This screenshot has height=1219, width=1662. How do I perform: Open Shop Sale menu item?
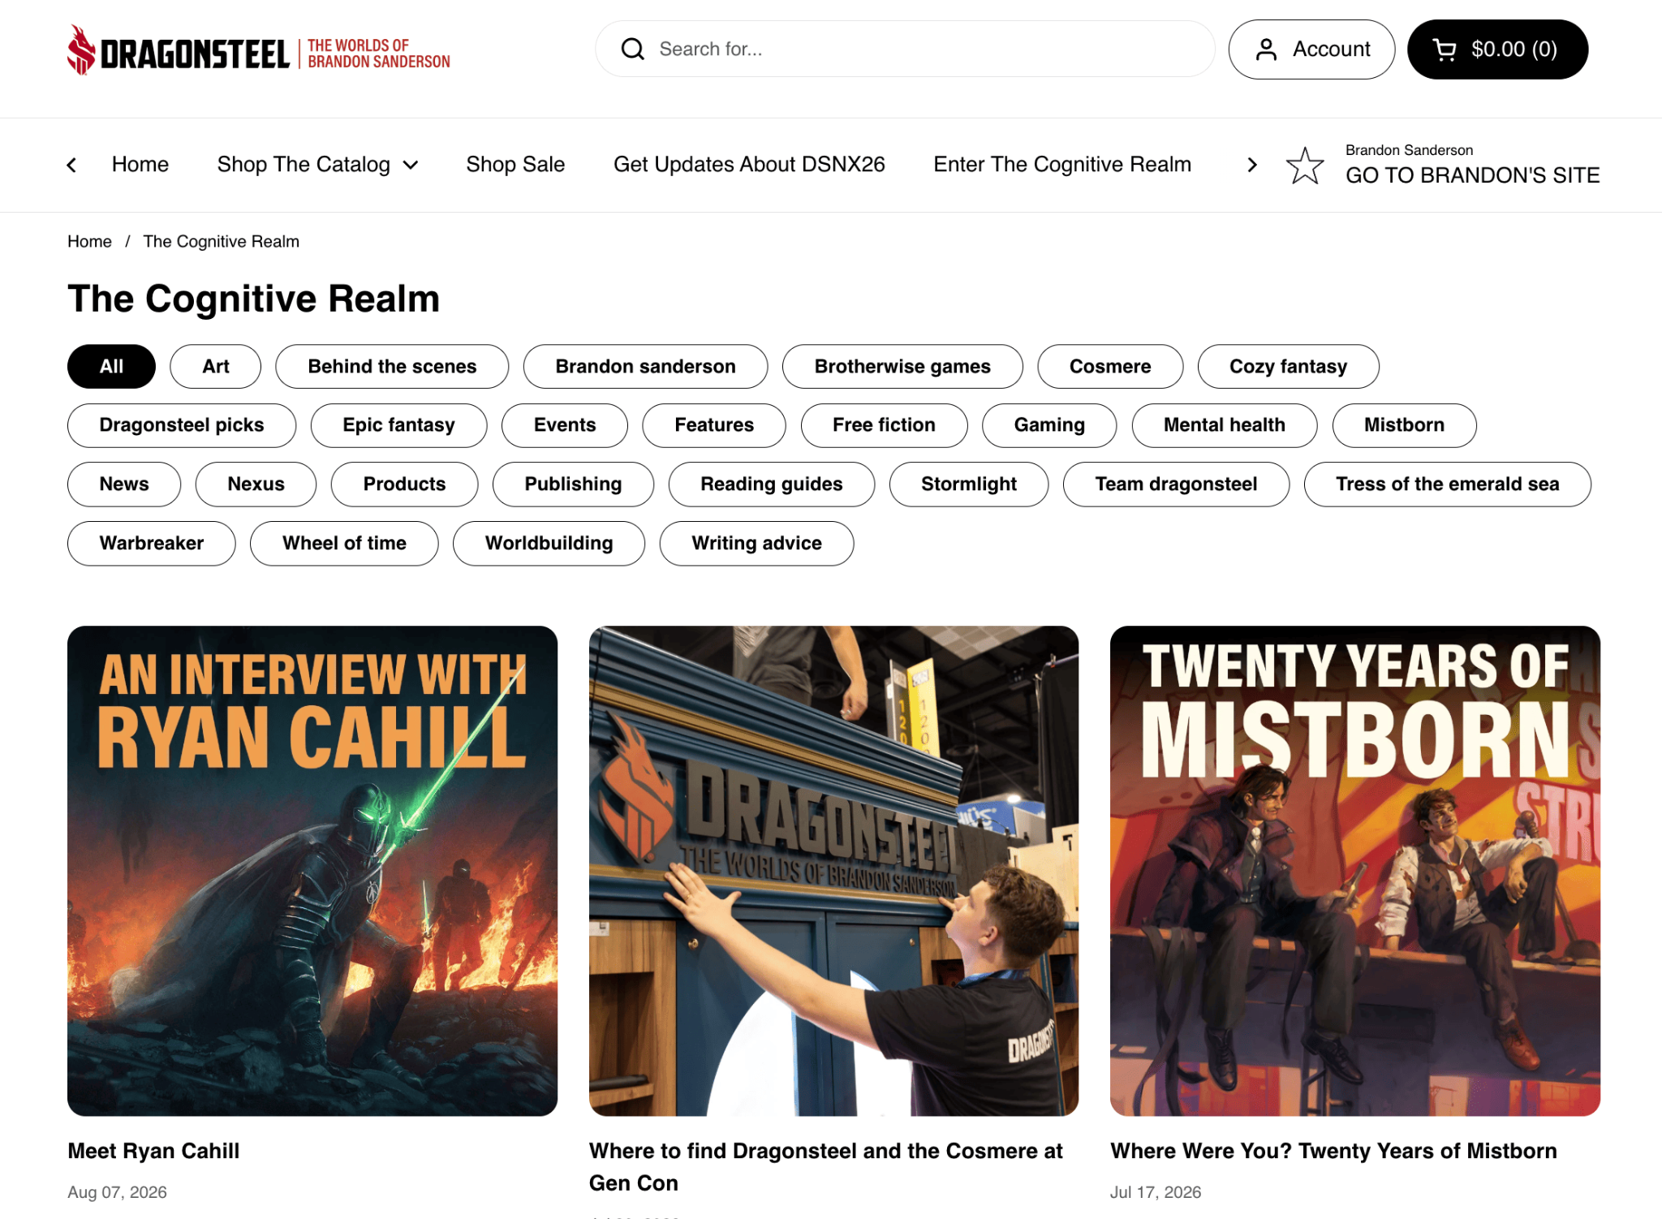pos(515,165)
